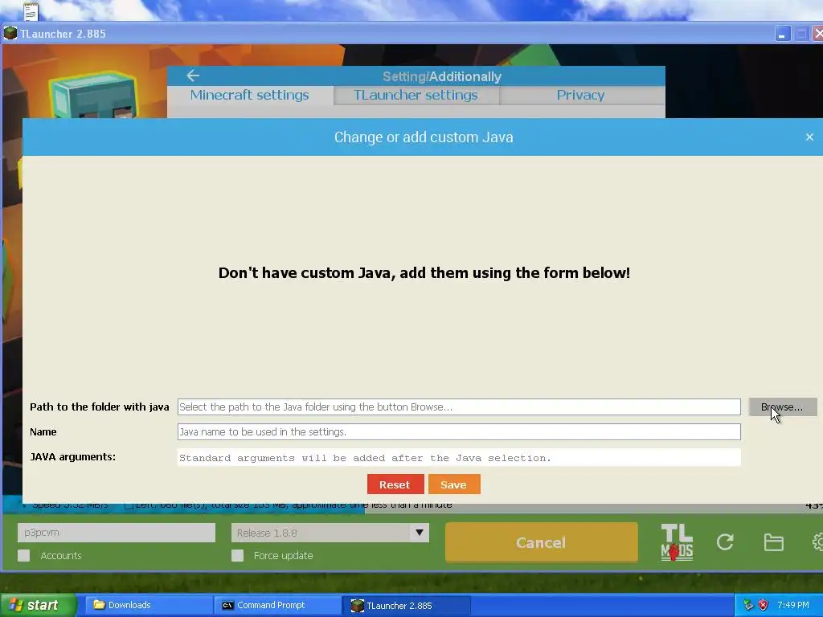Click the refresh versions icon
This screenshot has height=617, width=823.
(x=725, y=542)
